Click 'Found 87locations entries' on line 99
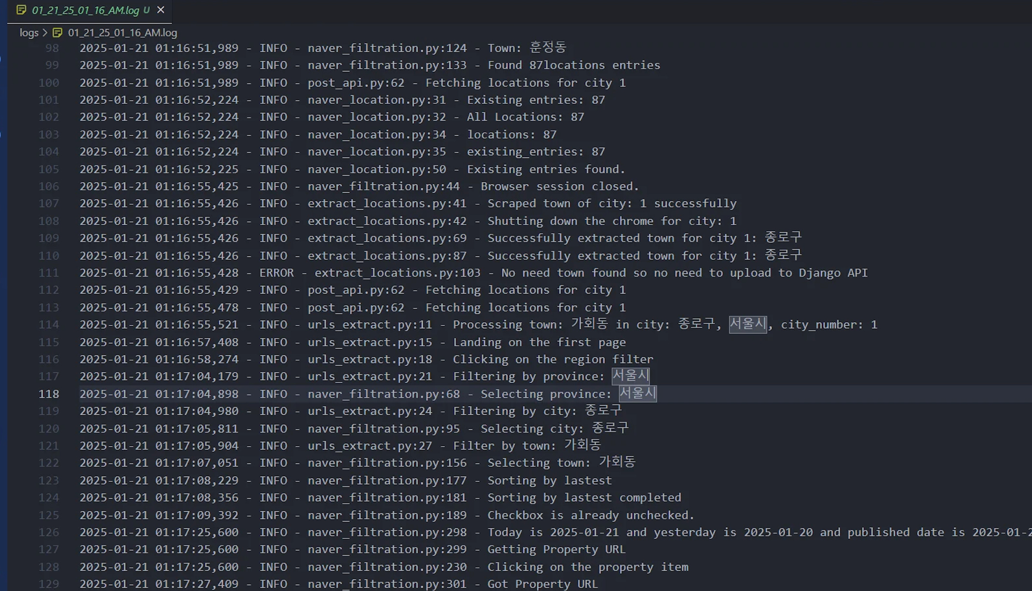This screenshot has width=1032, height=591. (573, 65)
